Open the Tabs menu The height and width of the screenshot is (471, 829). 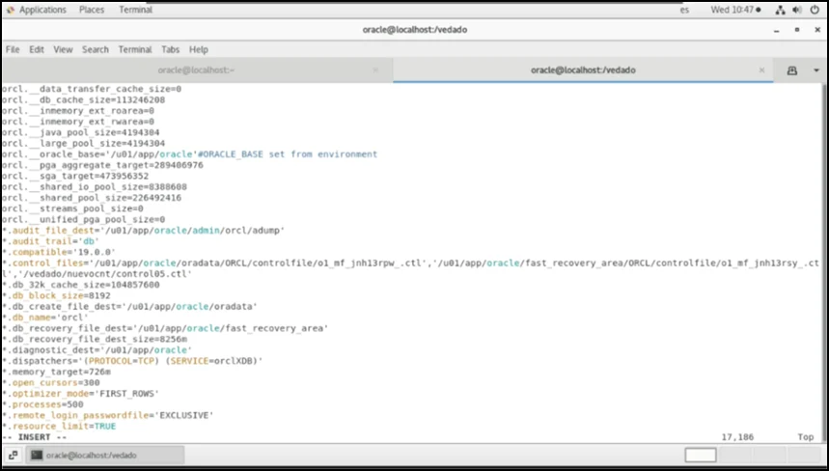click(170, 49)
